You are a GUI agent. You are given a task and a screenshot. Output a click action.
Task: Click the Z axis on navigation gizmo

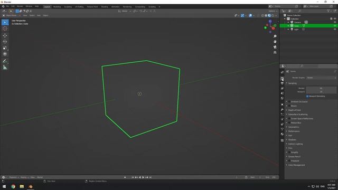tap(270, 21)
